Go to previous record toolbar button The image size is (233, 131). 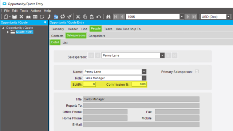pos(122,17)
